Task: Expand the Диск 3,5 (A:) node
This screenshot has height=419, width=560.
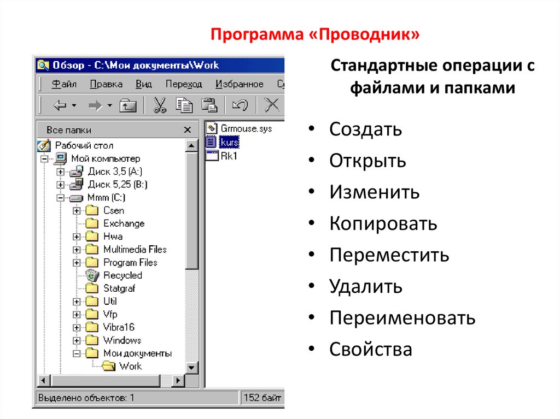Action: pyautogui.click(x=60, y=172)
